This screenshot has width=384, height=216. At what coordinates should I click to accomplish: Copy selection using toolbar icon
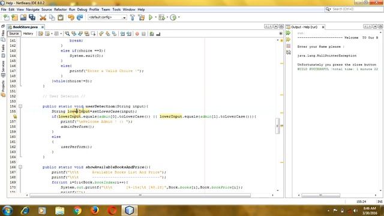tap(52, 17)
